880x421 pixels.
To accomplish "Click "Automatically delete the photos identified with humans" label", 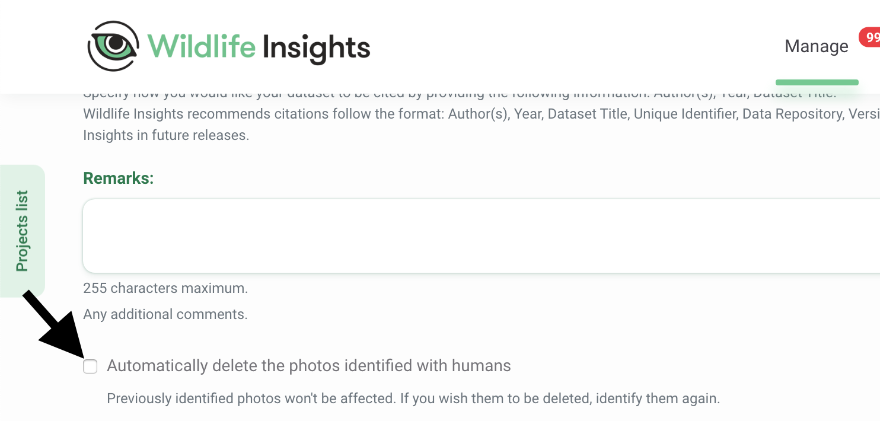I will [x=309, y=366].
